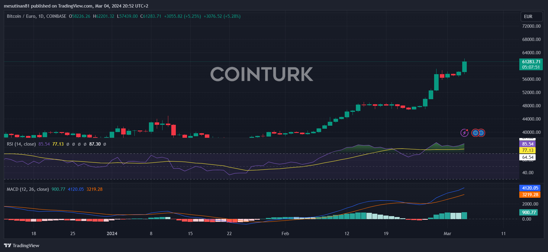Open the TradingView logo at bottom left
Viewport: 548px width, 252px height.
(21, 245)
